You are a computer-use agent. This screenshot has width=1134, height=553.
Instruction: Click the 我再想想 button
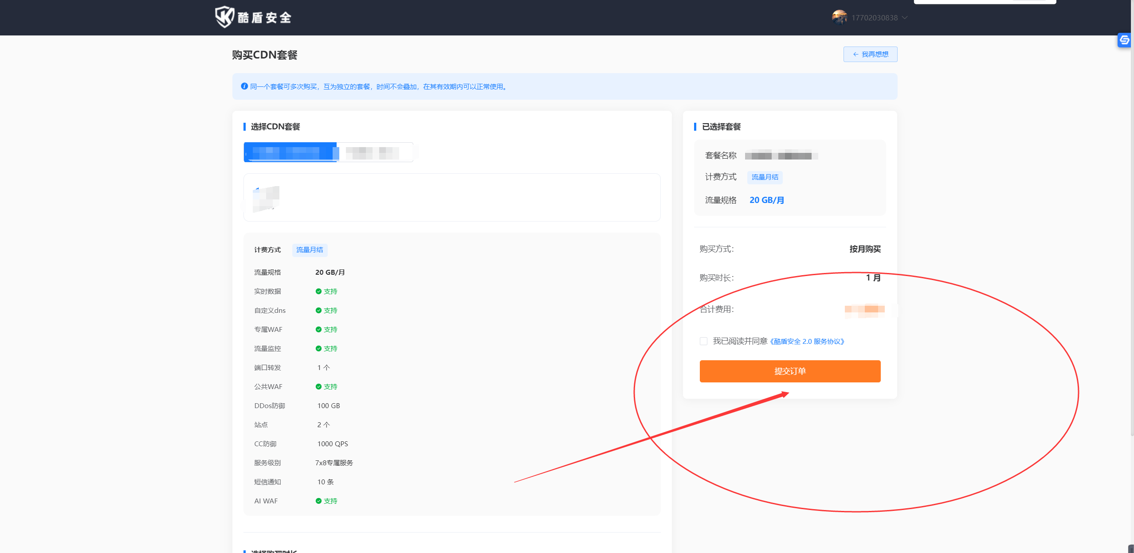click(x=870, y=55)
